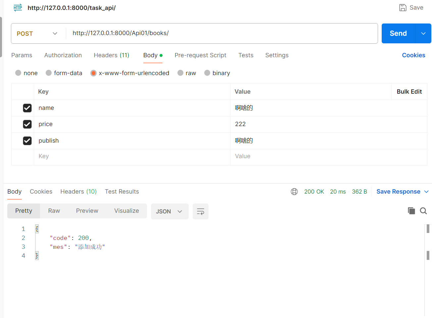Select x-www-form-urlencoded body type
Viewport: 432px width, 318px height.
[93, 73]
